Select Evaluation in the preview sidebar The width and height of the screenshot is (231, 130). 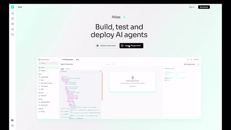[44, 96]
